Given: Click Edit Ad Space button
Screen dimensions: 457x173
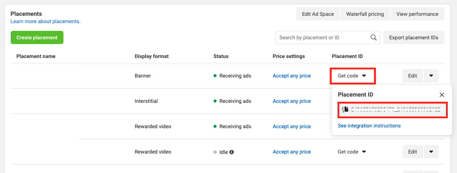Looking at the screenshot, I should point(318,14).
